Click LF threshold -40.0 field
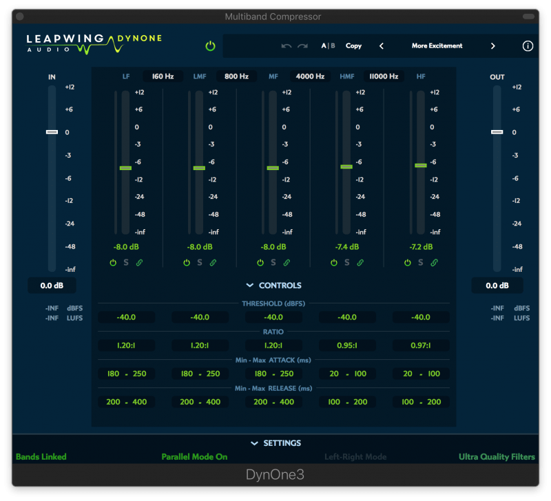The image size is (551, 501). (126, 317)
